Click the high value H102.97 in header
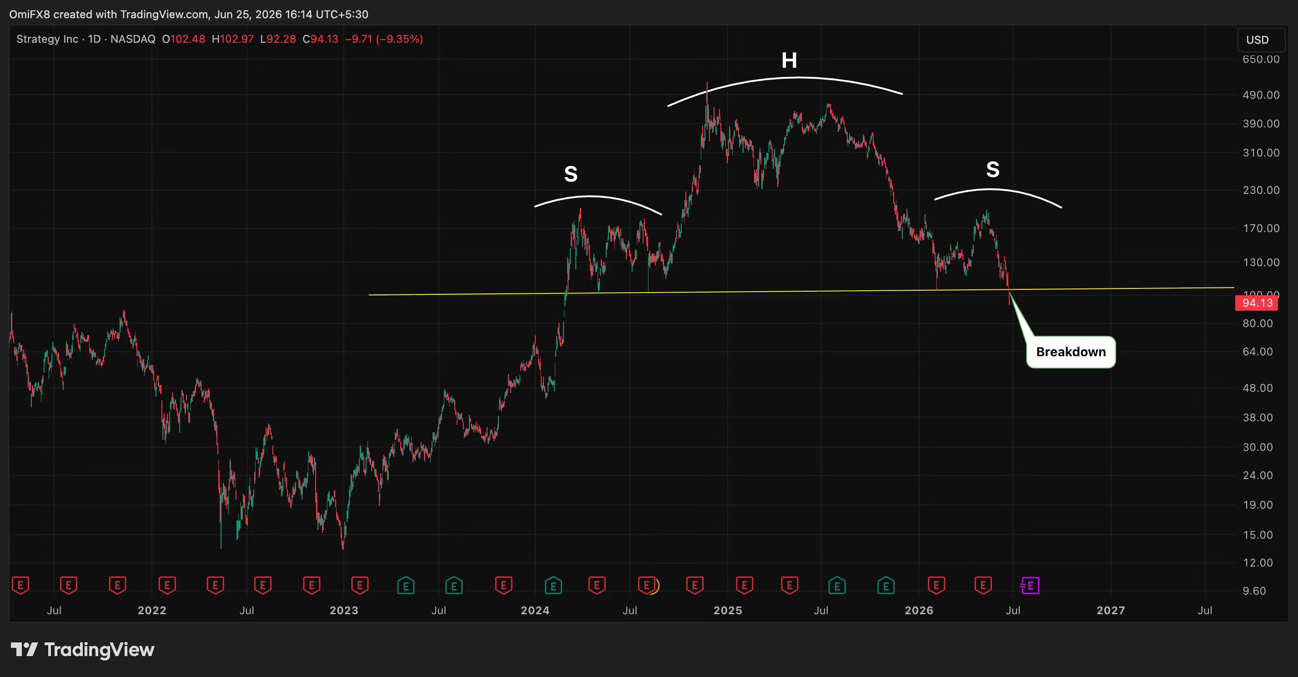 pos(232,39)
